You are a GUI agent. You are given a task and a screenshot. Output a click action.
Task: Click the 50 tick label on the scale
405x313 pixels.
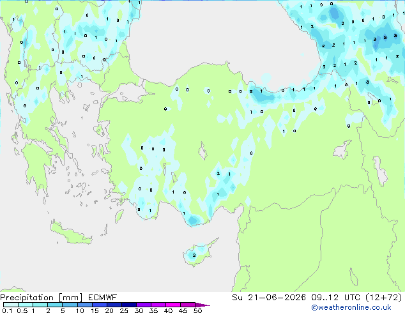pyautogui.click(x=197, y=310)
